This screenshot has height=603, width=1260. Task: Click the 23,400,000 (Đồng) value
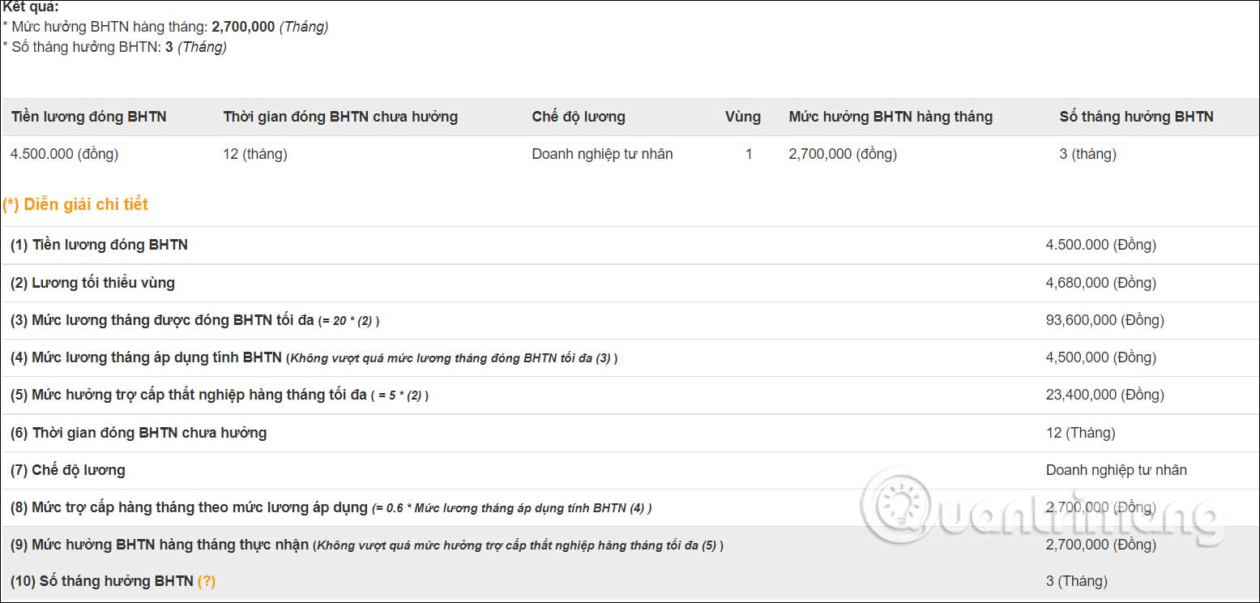1104,395
